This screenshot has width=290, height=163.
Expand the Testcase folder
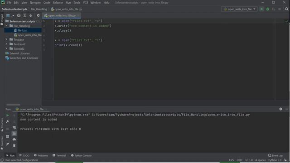(6, 39)
